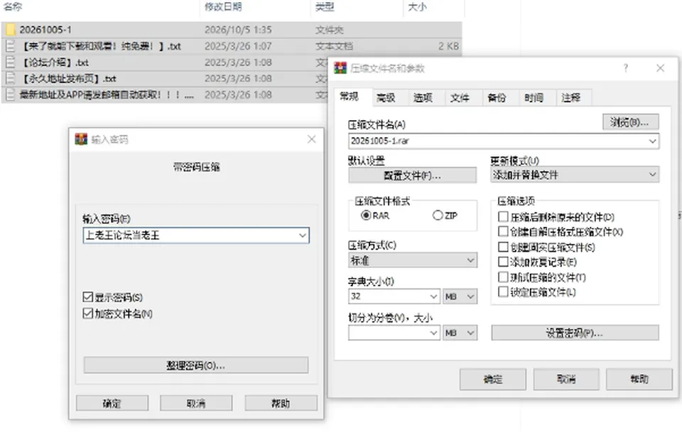
Task: Open the MB unit dropdown for split volumes
Action: tap(460, 333)
